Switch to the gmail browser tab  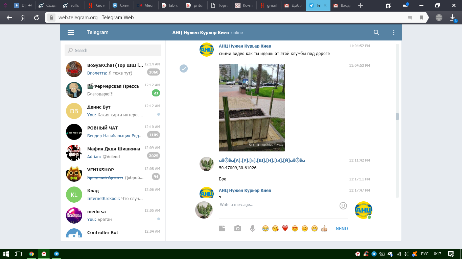(x=269, y=5)
